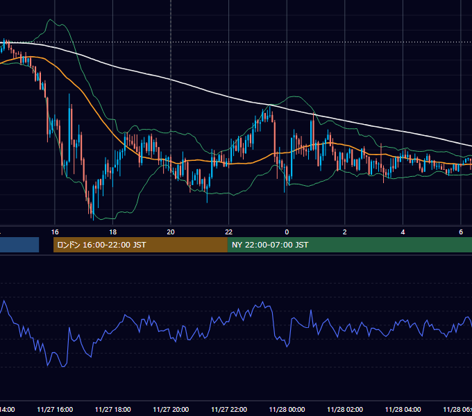Click the 0 hour label on price chart axis

click(x=287, y=232)
